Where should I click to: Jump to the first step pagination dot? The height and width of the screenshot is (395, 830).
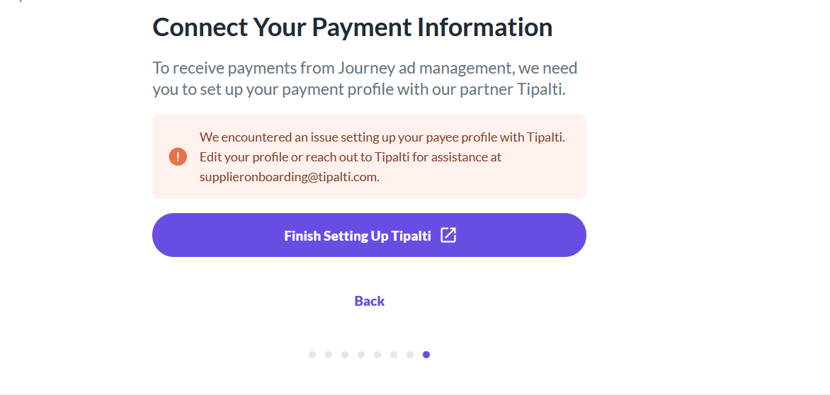click(x=312, y=355)
